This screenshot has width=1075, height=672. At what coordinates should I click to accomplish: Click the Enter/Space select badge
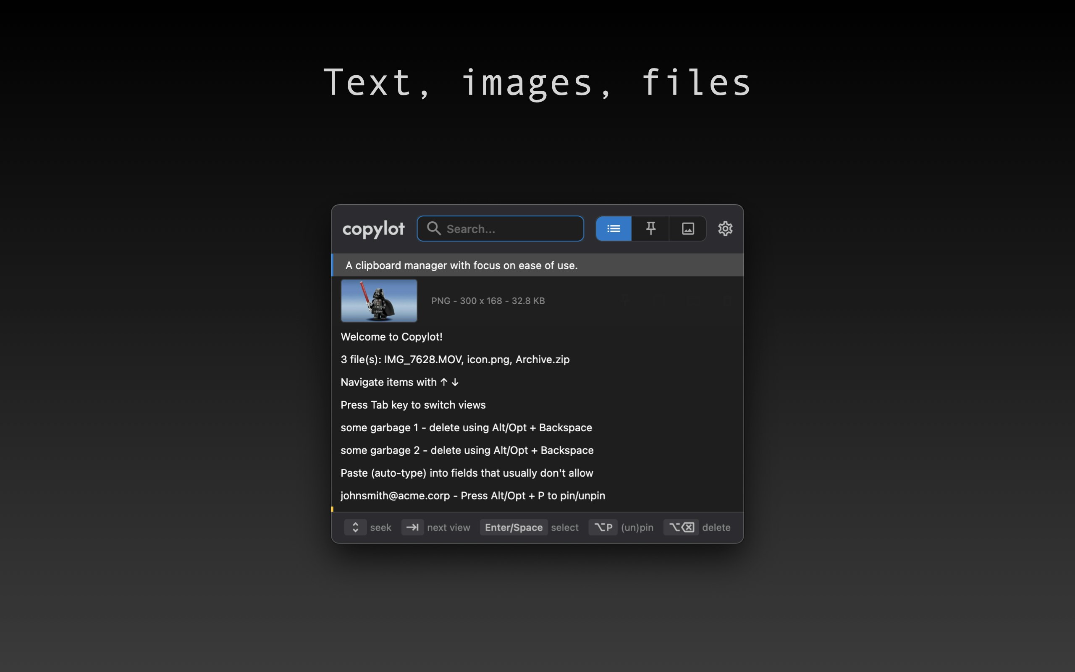tap(514, 527)
